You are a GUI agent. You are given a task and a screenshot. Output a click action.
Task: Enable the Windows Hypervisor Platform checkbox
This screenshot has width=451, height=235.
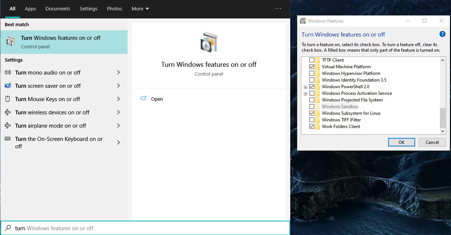coord(312,73)
